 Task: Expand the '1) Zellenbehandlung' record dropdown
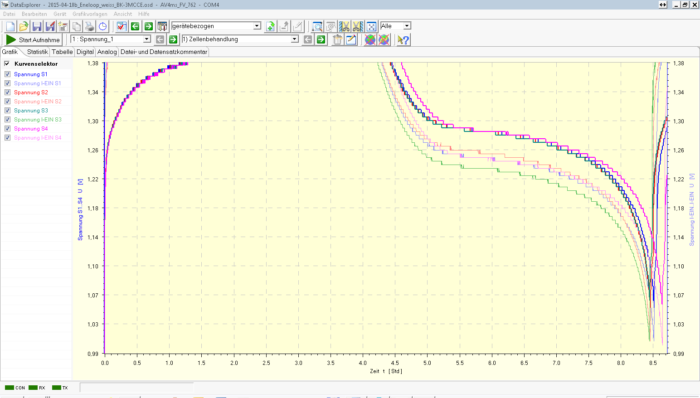tap(295, 39)
